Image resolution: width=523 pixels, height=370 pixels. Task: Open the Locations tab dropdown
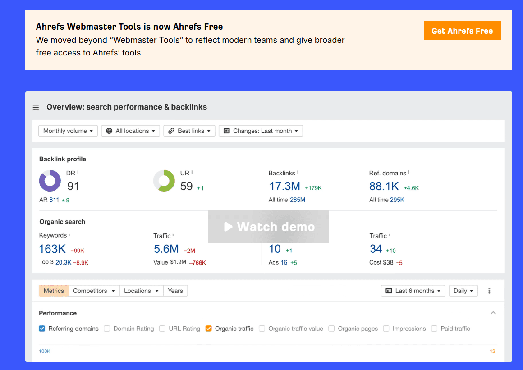coord(141,291)
